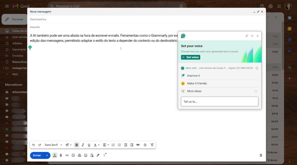Image resolution: width=297 pixels, height=165 pixels.
Task: Increase the paragraph indent
Action: [132, 145]
